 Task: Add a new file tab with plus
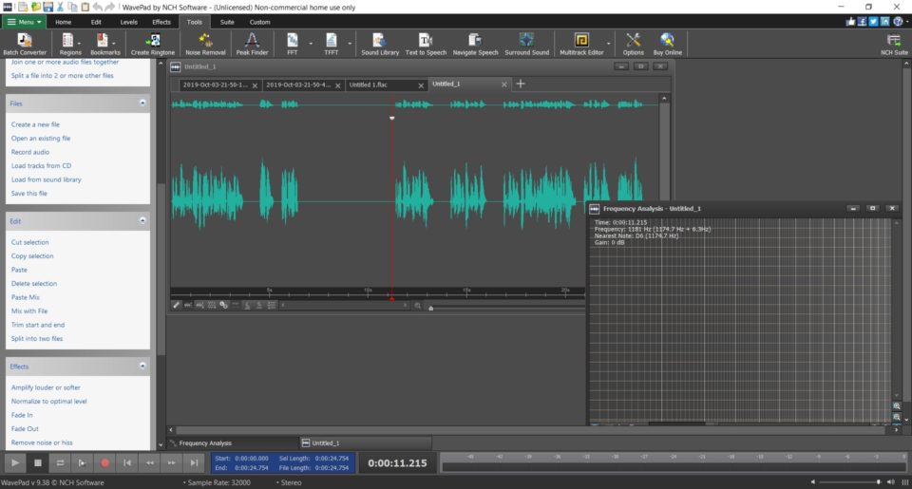521,84
